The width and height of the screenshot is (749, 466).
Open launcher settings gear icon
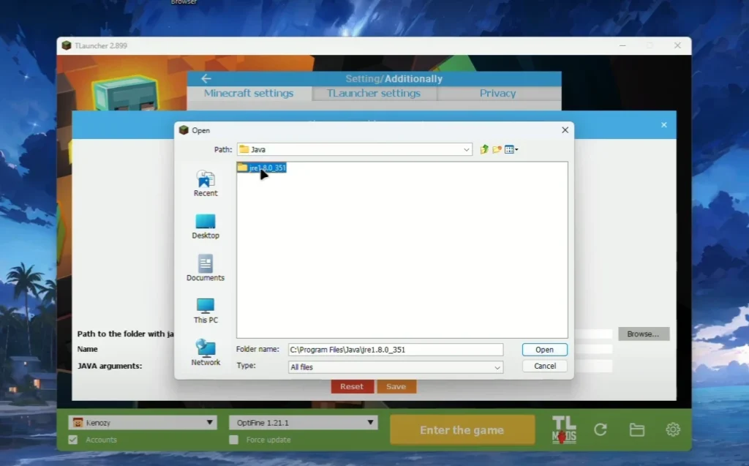coord(673,429)
